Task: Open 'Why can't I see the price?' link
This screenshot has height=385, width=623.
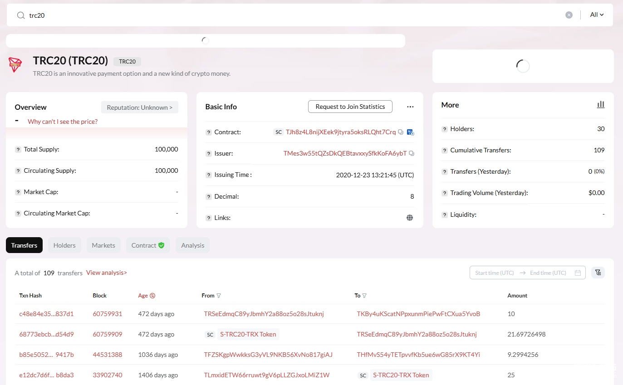Action: coord(63,122)
